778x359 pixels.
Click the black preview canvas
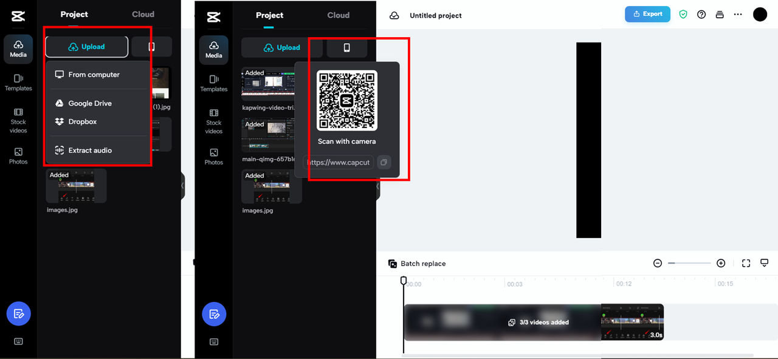point(588,140)
